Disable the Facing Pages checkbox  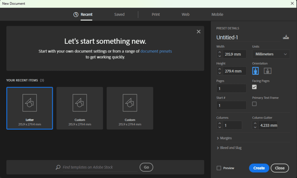click(x=254, y=87)
